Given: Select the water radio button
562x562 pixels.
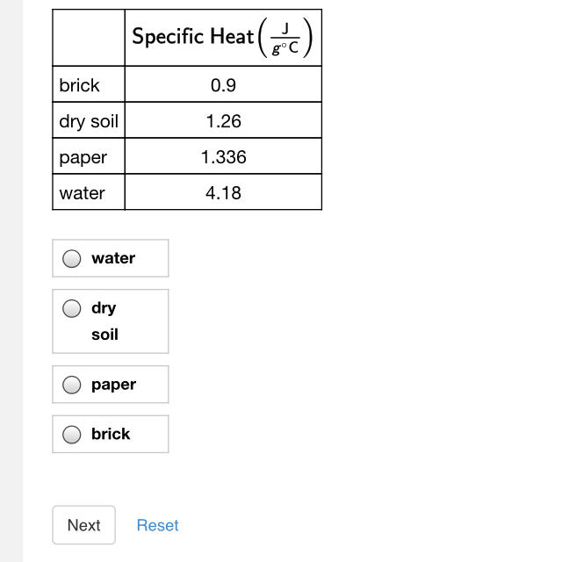Looking at the screenshot, I should pyautogui.click(x=74, y=258).
